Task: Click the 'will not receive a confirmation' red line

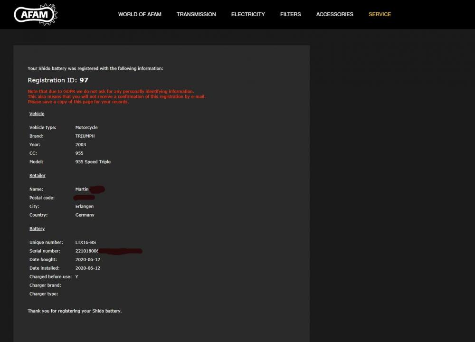Action: pyautogui.click(x=117, y=96)
